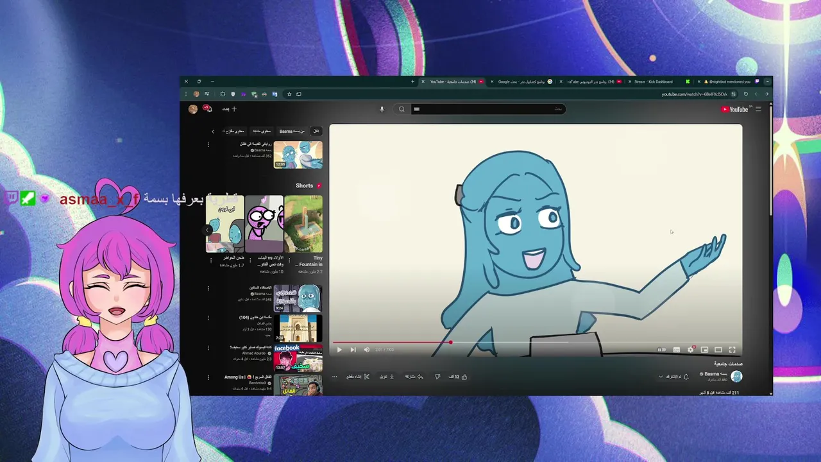
Task: Show previous shorts with carousel arrow
Action: point(208,230)
